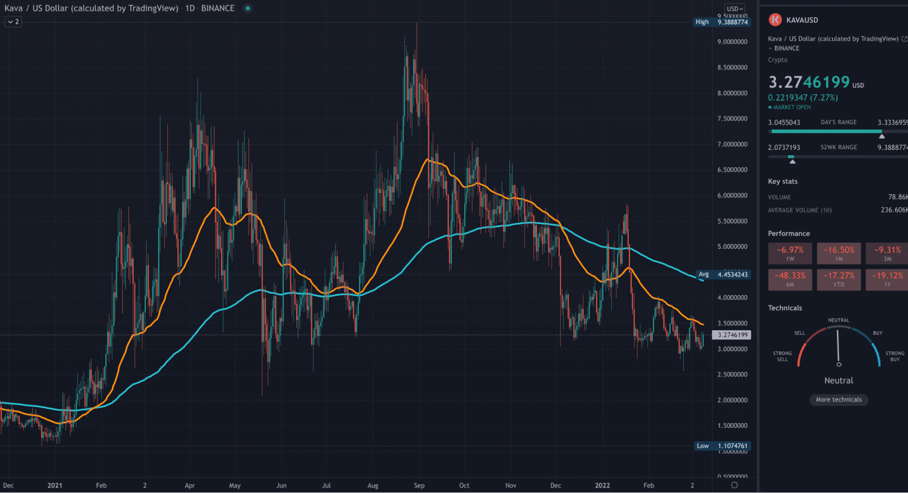Click BINANCE in the chart header
Screen dimensions: 908x493
coord(218,8)
